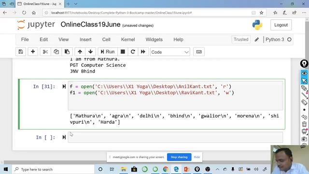This screenshot has height=174, width=309.
Task: Click the Epic Pen logo icon
Action: [304, 64]
